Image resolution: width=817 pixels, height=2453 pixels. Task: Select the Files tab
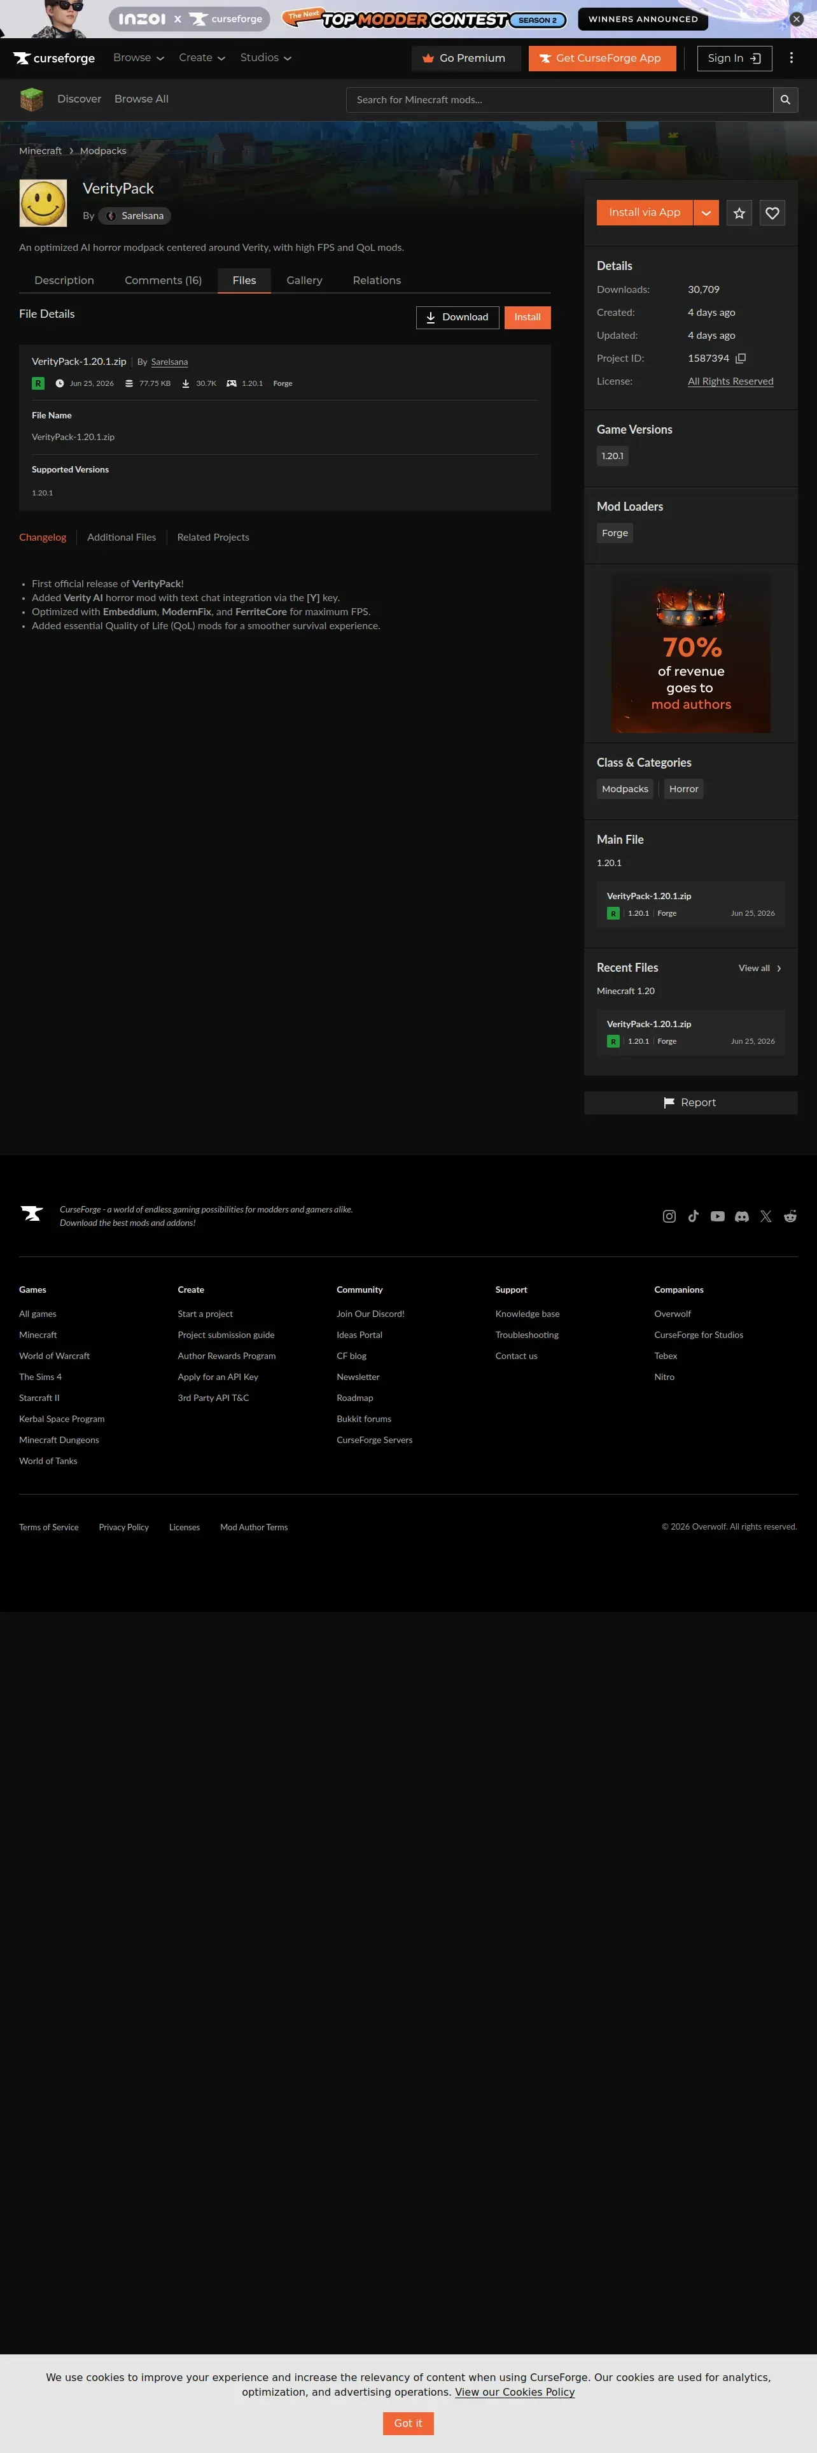click(244, 281)
